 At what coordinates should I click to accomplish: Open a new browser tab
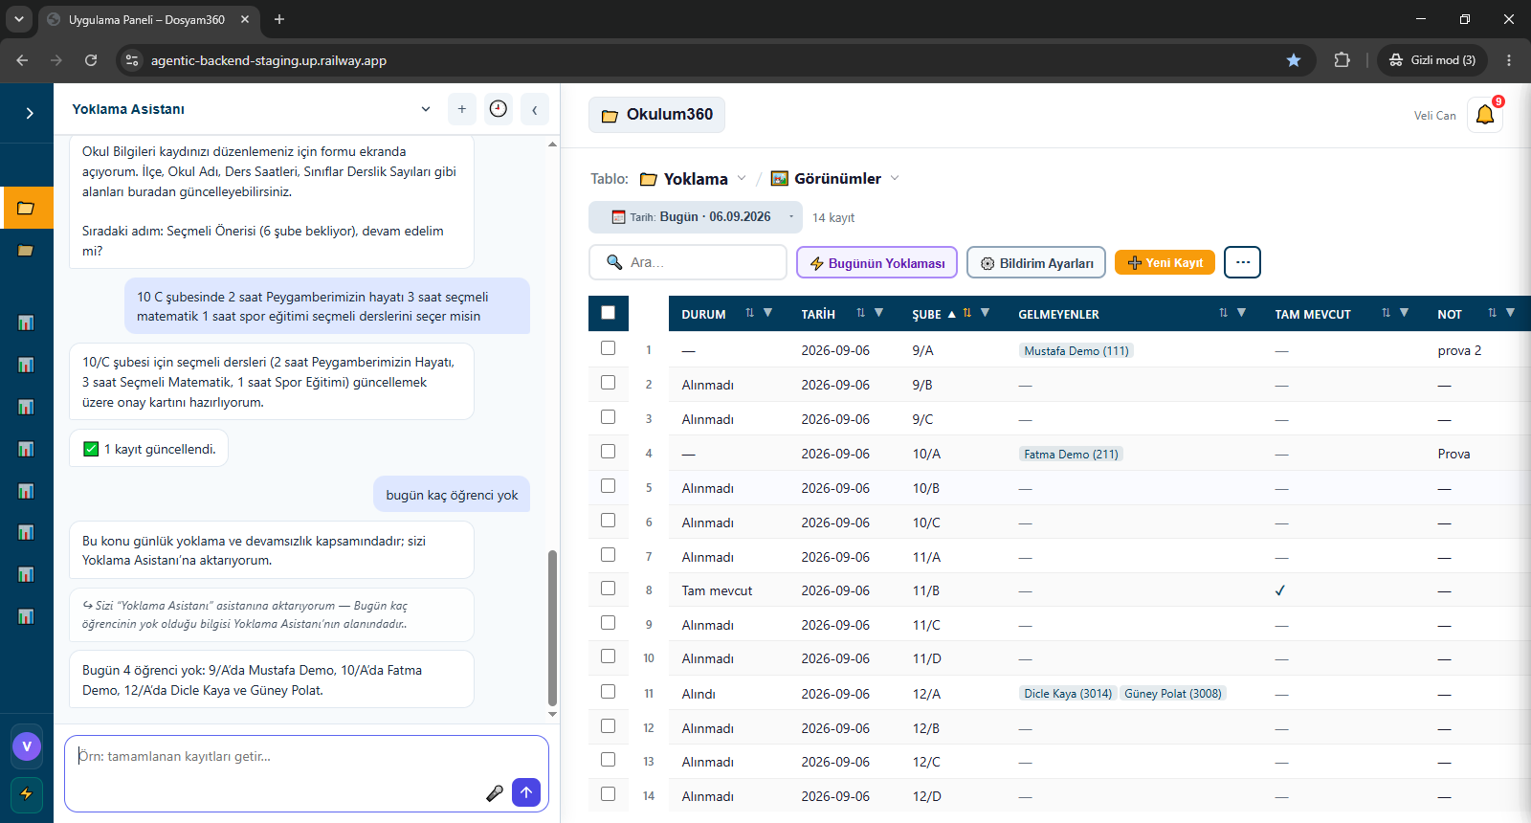click(x=279, y=19)
